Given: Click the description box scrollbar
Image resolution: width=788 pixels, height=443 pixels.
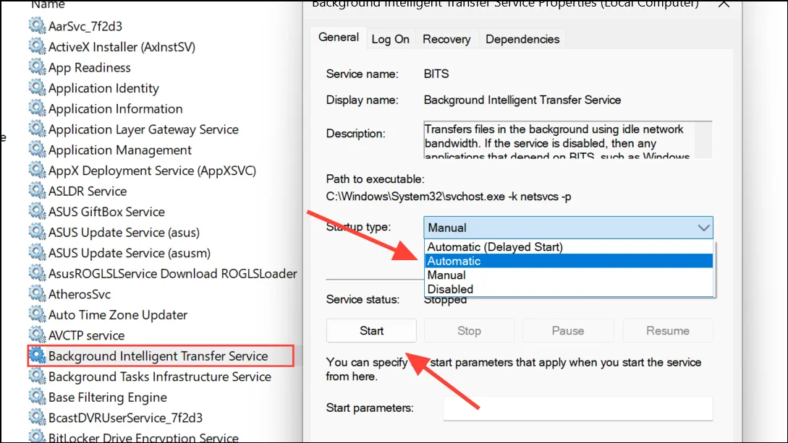Looking at the screenshot, I should coord(703,140).
